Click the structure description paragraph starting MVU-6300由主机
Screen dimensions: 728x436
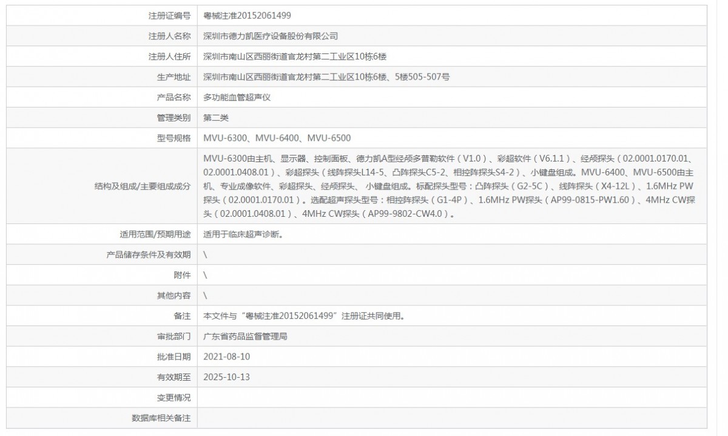449,186
